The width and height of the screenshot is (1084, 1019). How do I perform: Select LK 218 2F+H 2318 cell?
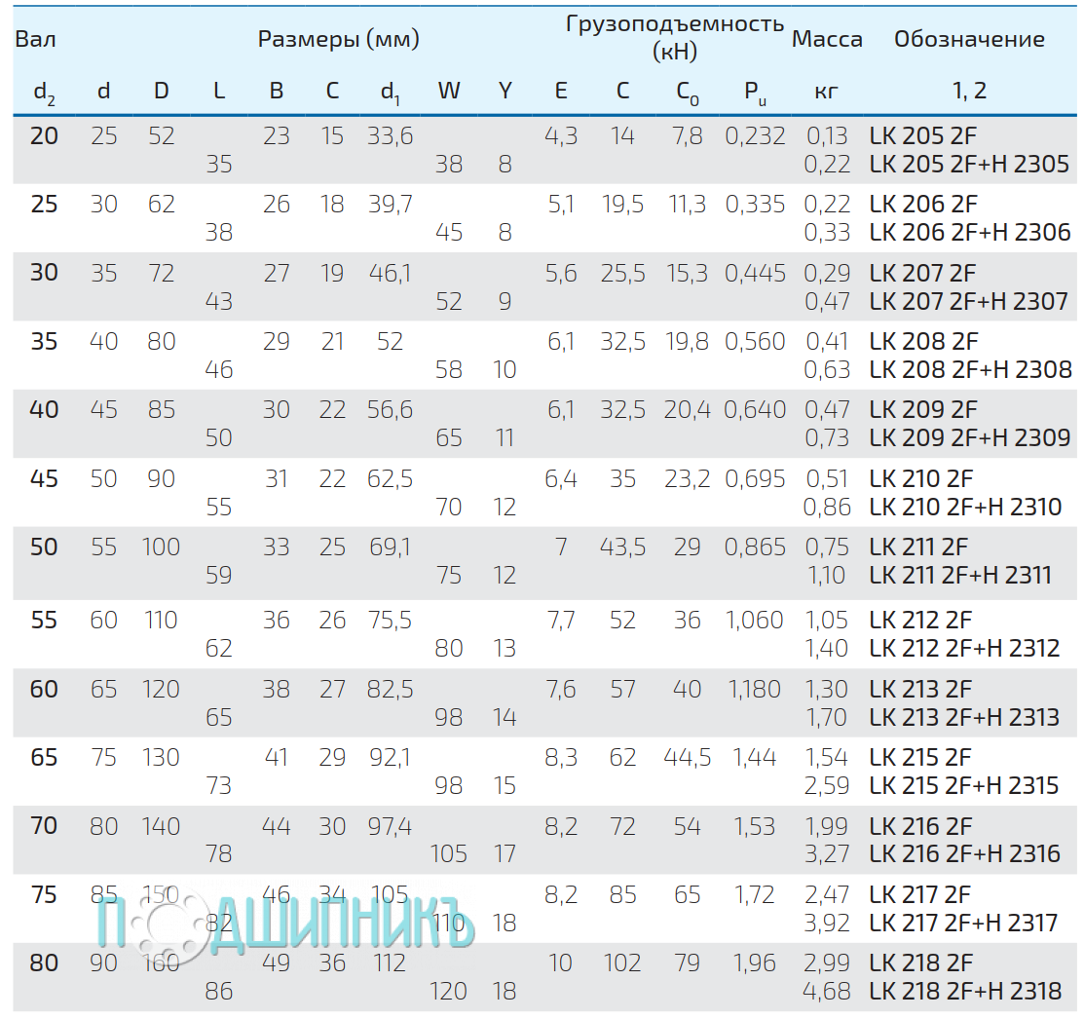point(965,992)
